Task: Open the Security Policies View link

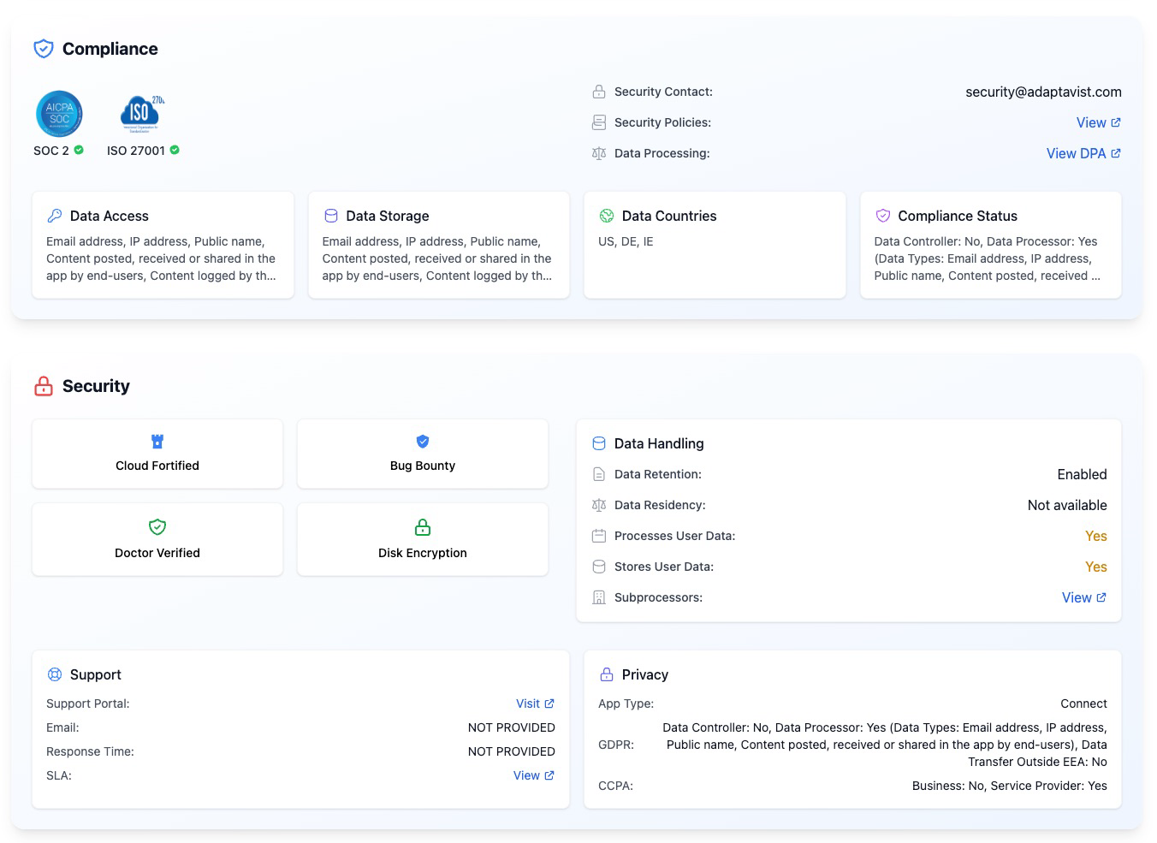Action: 1097,122
